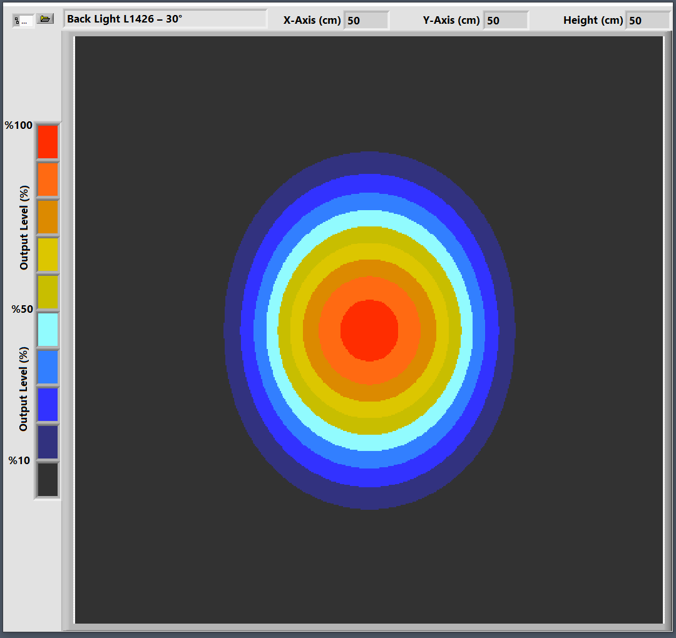
Task: Select the dark gray bottom legend swatch
Action: [x=48, y=480]
